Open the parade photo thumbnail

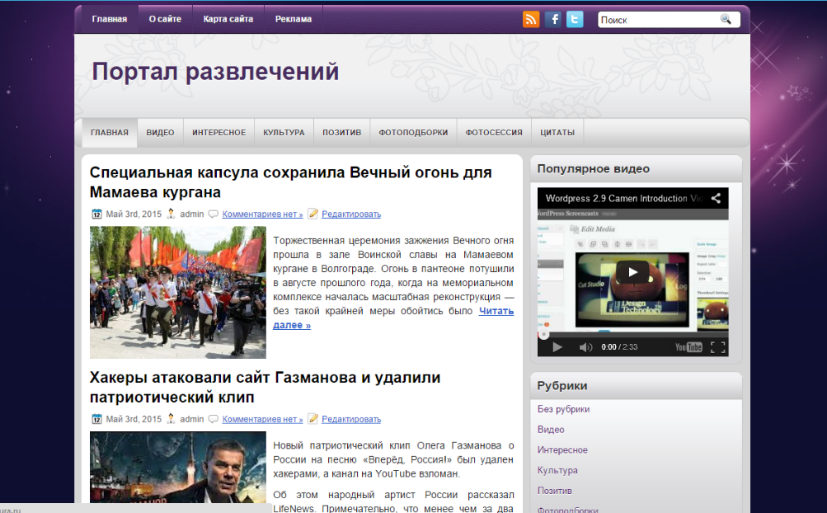click(x=178, y=293)
